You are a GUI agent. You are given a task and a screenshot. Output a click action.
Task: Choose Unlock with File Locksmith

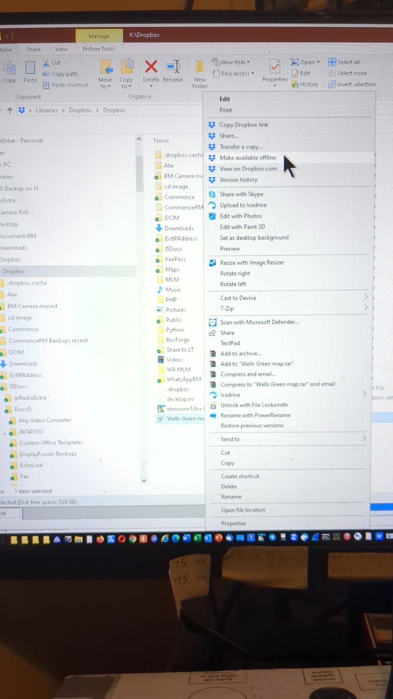(254, 405)
